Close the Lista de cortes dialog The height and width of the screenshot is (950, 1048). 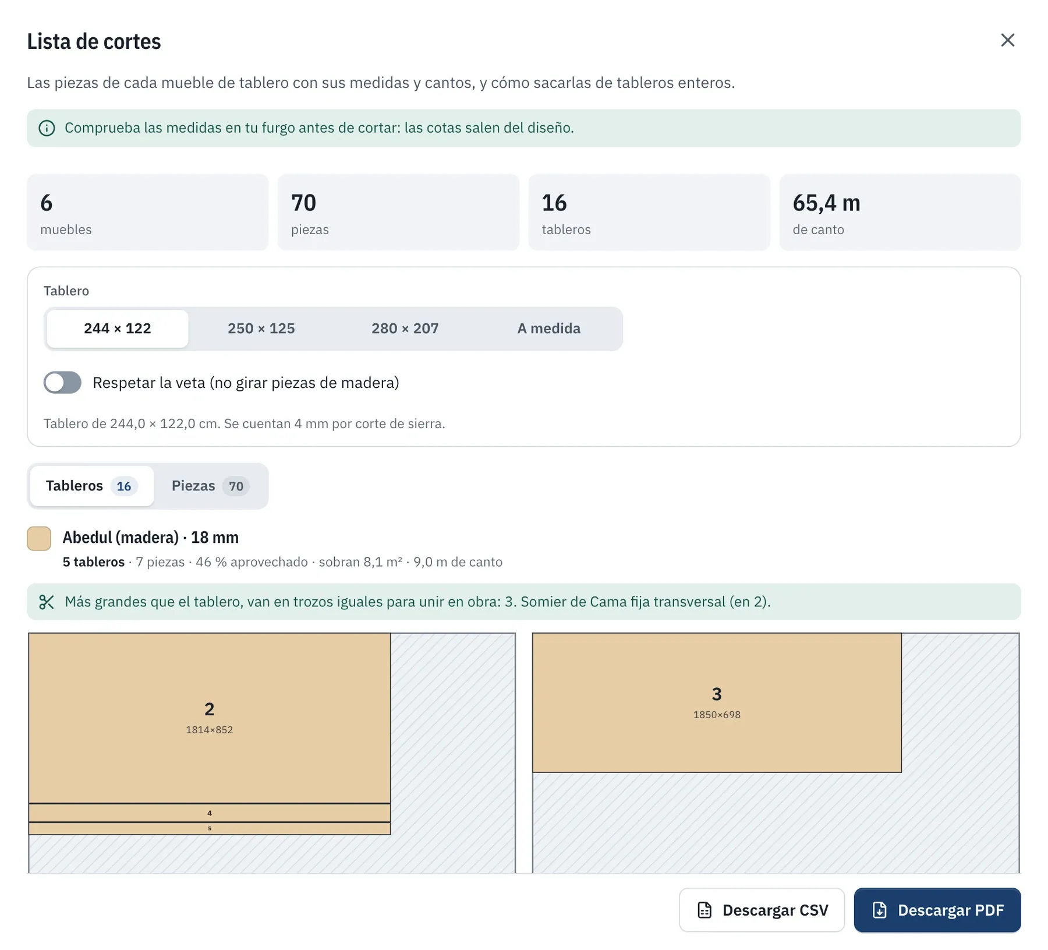(1007, 40)
